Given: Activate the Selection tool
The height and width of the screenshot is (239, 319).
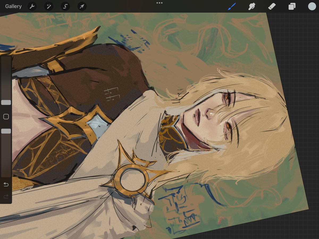Looking at the screenshot, I should [65, 6].
